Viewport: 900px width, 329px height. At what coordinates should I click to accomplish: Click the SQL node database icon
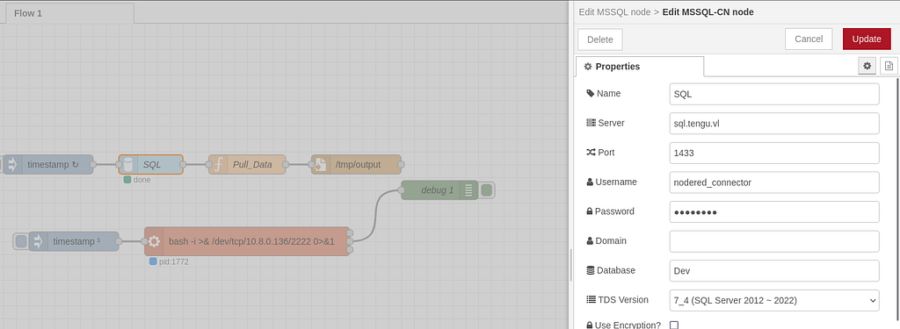(x=128, y=165)
